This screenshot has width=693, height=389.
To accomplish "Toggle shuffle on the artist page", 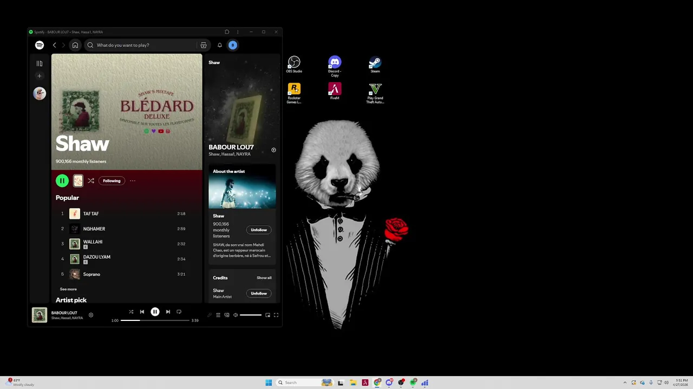I will point(91,181).
